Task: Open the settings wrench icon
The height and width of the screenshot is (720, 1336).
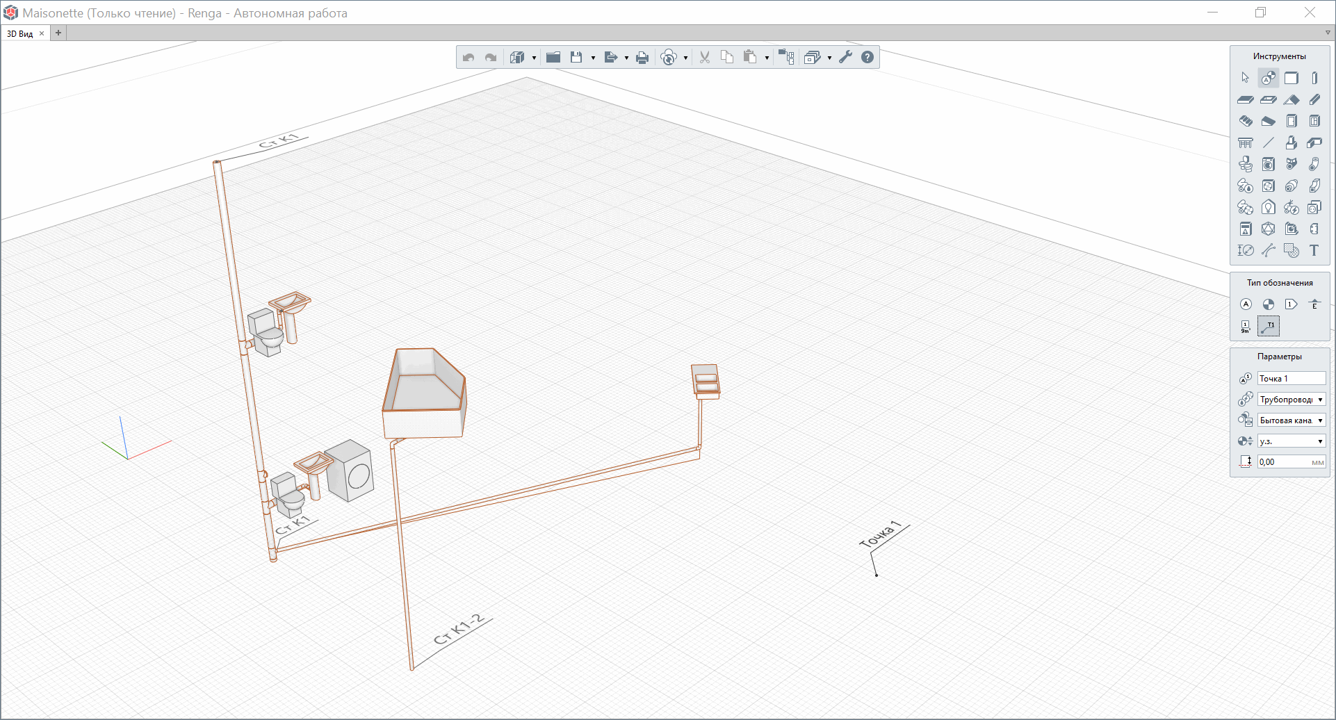Action: (845, 57)
